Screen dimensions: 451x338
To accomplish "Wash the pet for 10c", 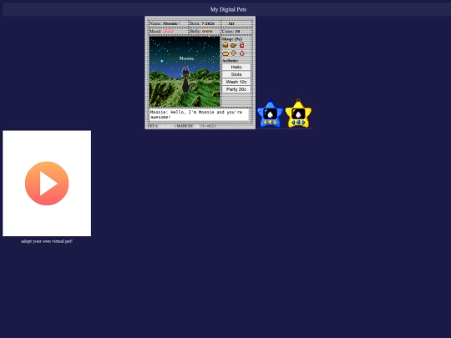I will (x=236, y=82).
